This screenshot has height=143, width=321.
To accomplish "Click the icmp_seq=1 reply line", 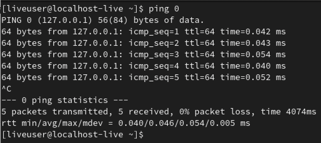I will [x=143, y=32].
